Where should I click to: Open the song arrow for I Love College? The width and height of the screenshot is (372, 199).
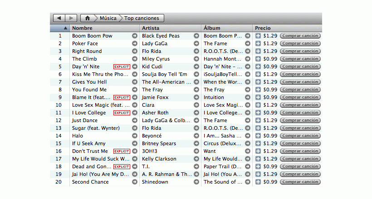click(x=135, y=113)
